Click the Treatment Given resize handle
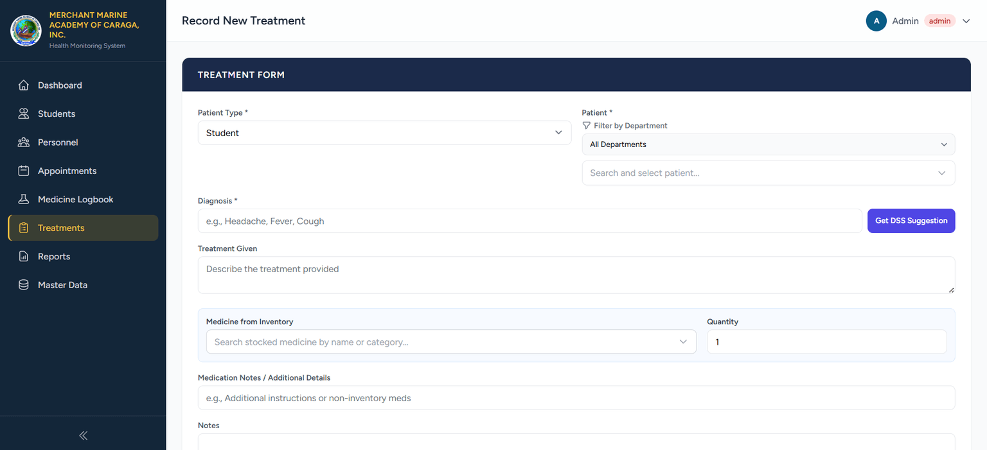 pos(951,290)
